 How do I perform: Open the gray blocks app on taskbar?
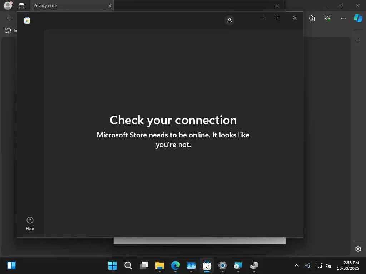pos(254,265)
